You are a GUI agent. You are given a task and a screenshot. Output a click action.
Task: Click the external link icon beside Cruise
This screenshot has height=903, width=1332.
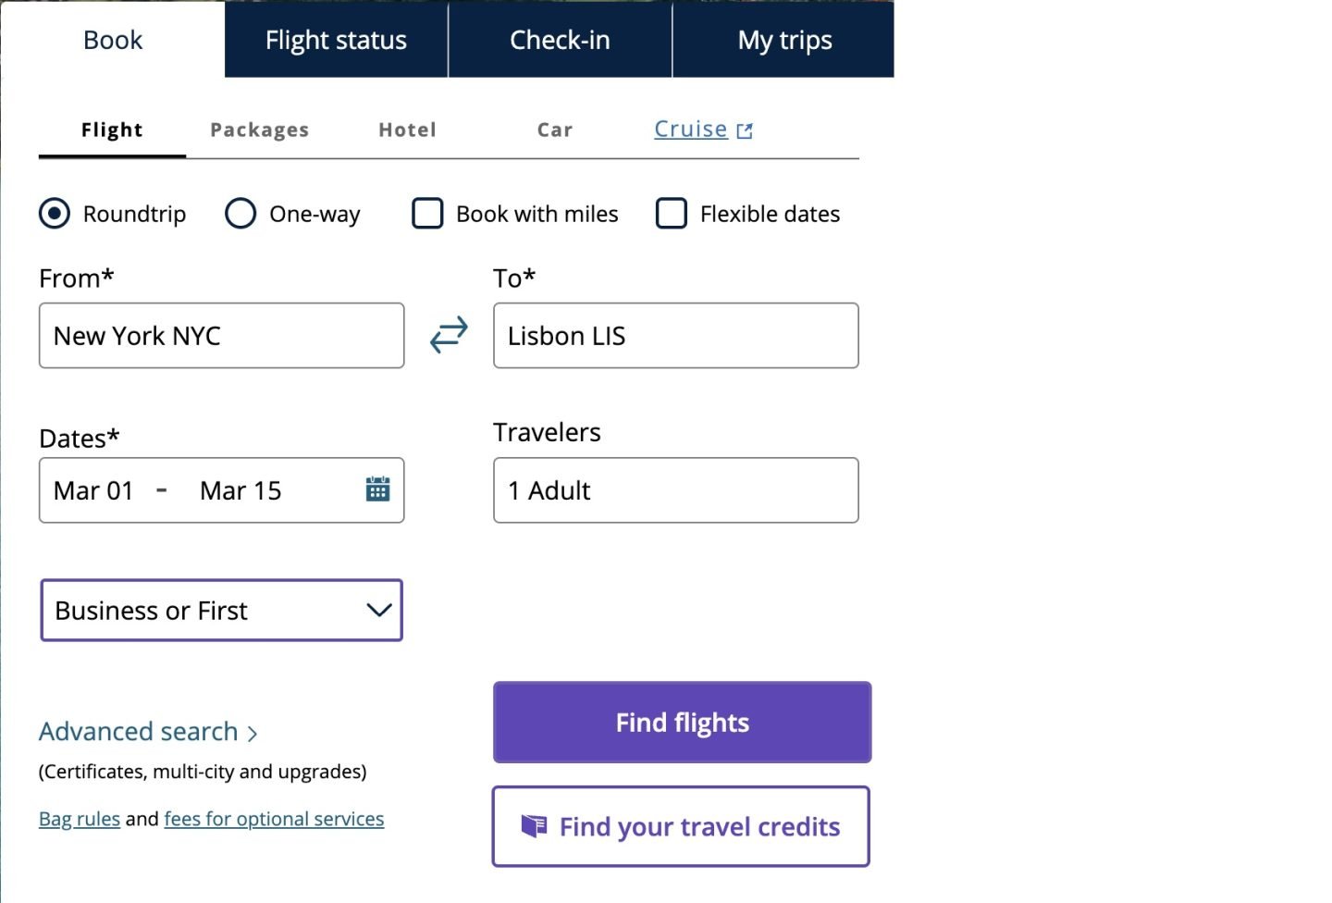click(x=745, y=131)
